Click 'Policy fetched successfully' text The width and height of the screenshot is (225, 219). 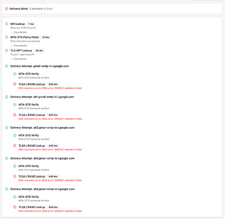pos(25,41)
